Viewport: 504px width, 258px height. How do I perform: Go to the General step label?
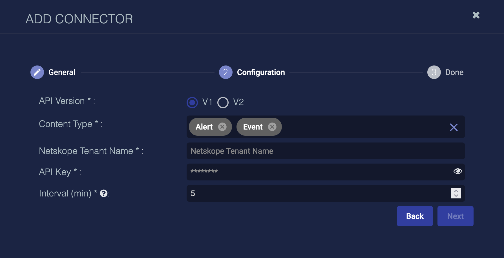click(62, 72)
